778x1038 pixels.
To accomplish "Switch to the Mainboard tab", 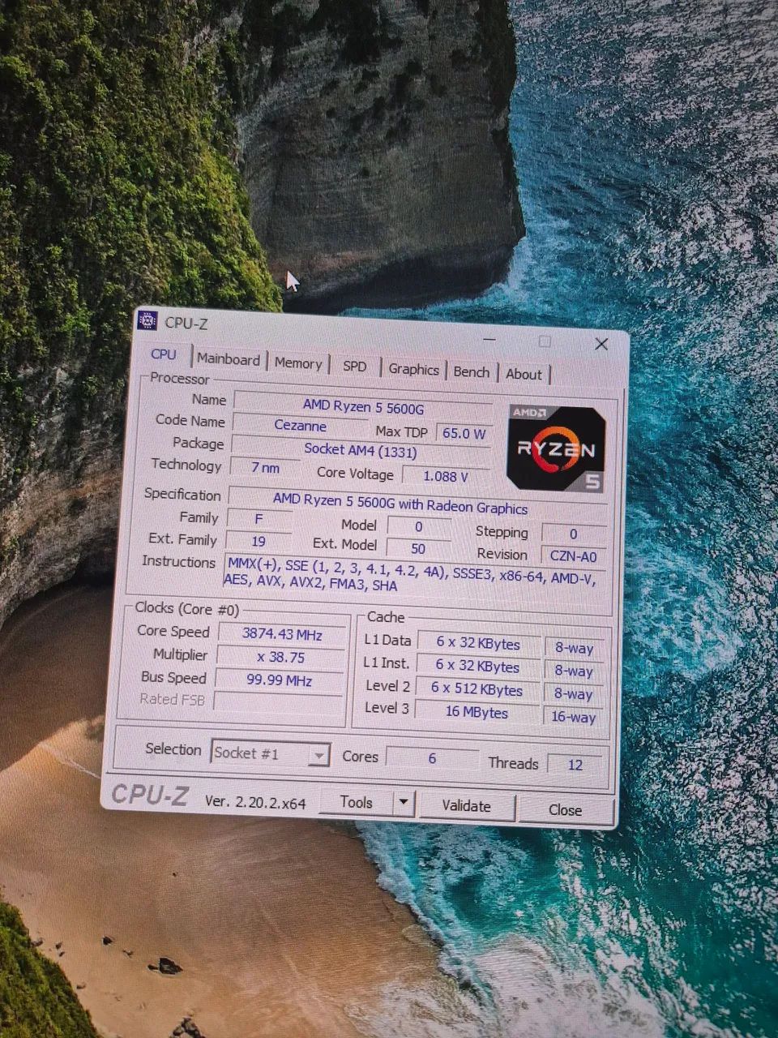I will pos(229,359).
